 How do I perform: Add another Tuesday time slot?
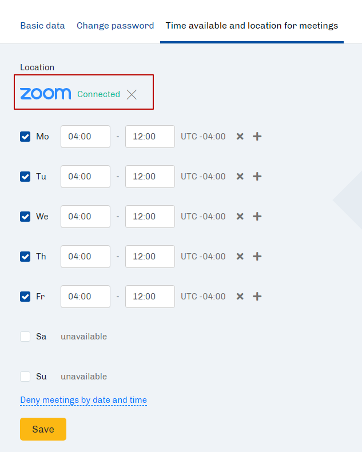257,177
